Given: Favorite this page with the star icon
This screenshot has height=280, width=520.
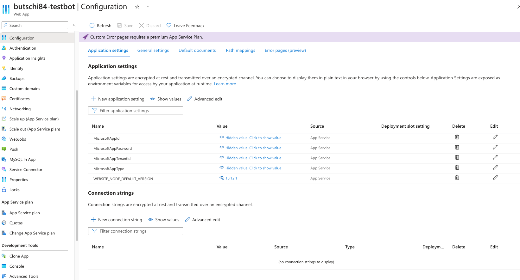Looking at the screenshot, I should (x=137, y=7).
